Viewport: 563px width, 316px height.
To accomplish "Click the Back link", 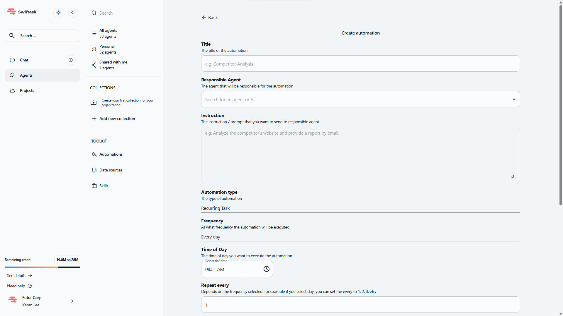I will coord(210,18).
